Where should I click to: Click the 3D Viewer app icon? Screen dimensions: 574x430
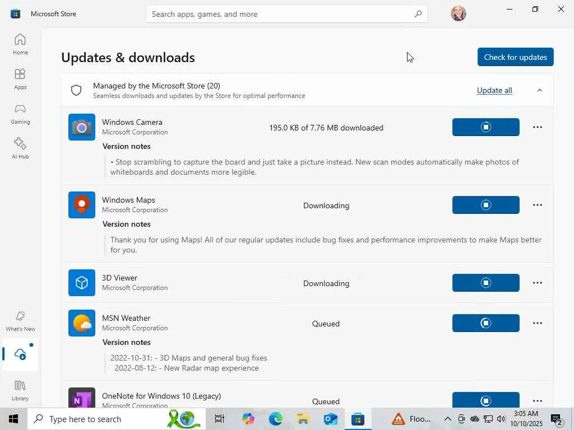tap(82, 283)
